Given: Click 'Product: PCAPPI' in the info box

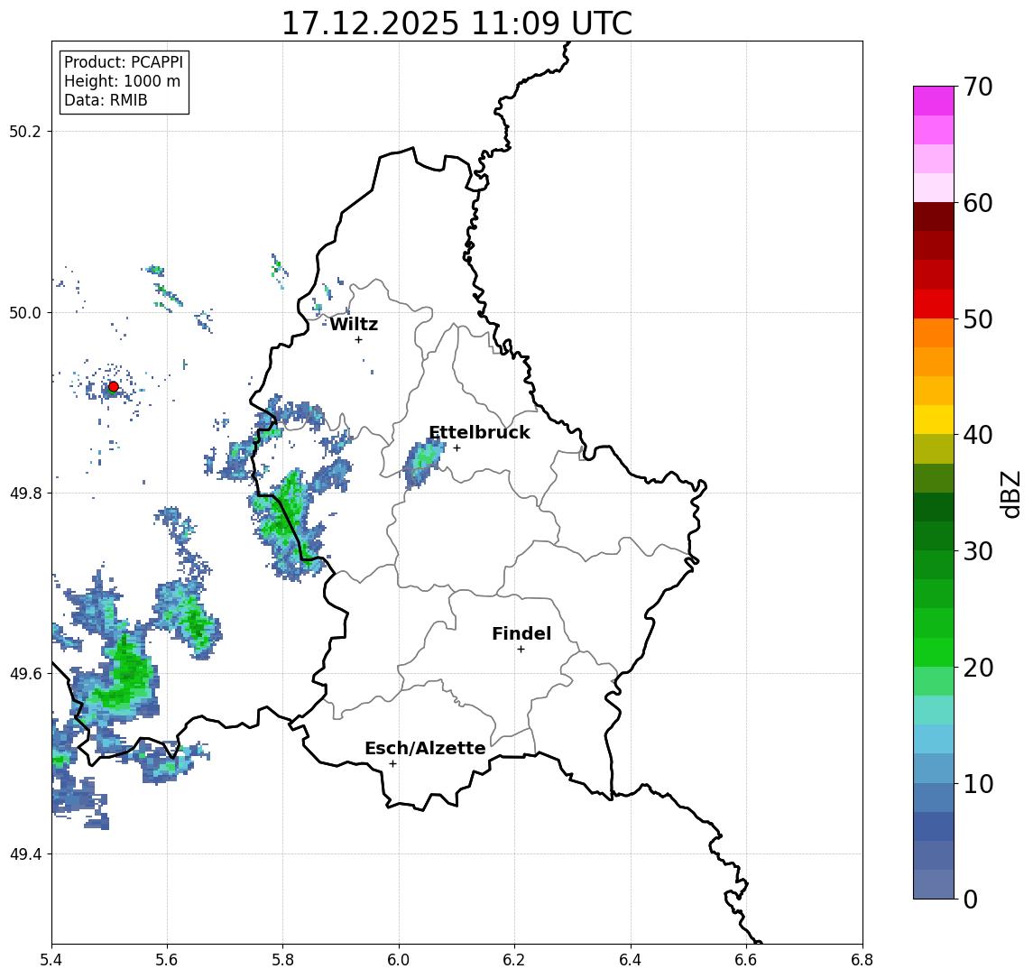Looking at the screenshot, I should [124, 62].
